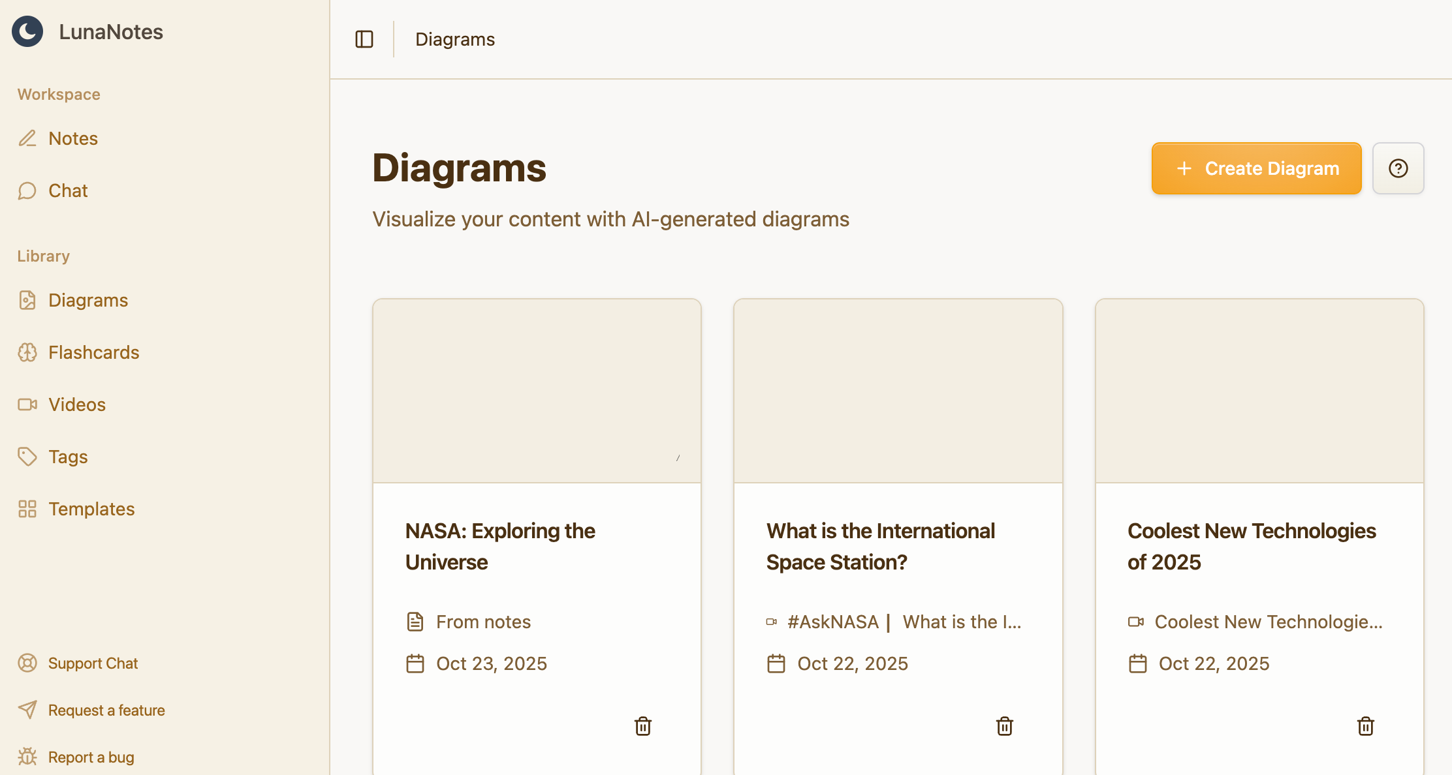
Task: Click the LunaNotes moon logo
Action: coord(27,31)
